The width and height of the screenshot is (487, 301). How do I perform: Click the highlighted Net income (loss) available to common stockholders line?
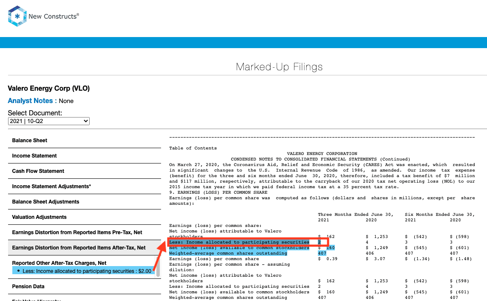(239, 248)
